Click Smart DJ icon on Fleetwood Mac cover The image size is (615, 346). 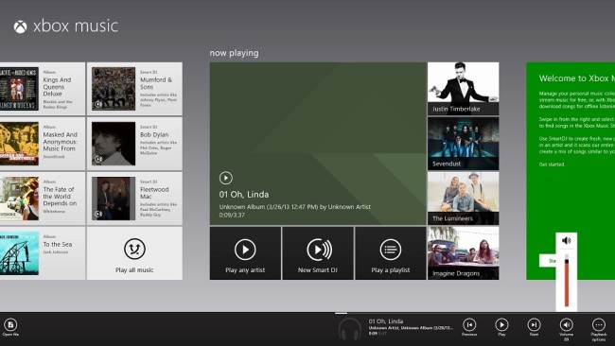click(x=98, y=214)
